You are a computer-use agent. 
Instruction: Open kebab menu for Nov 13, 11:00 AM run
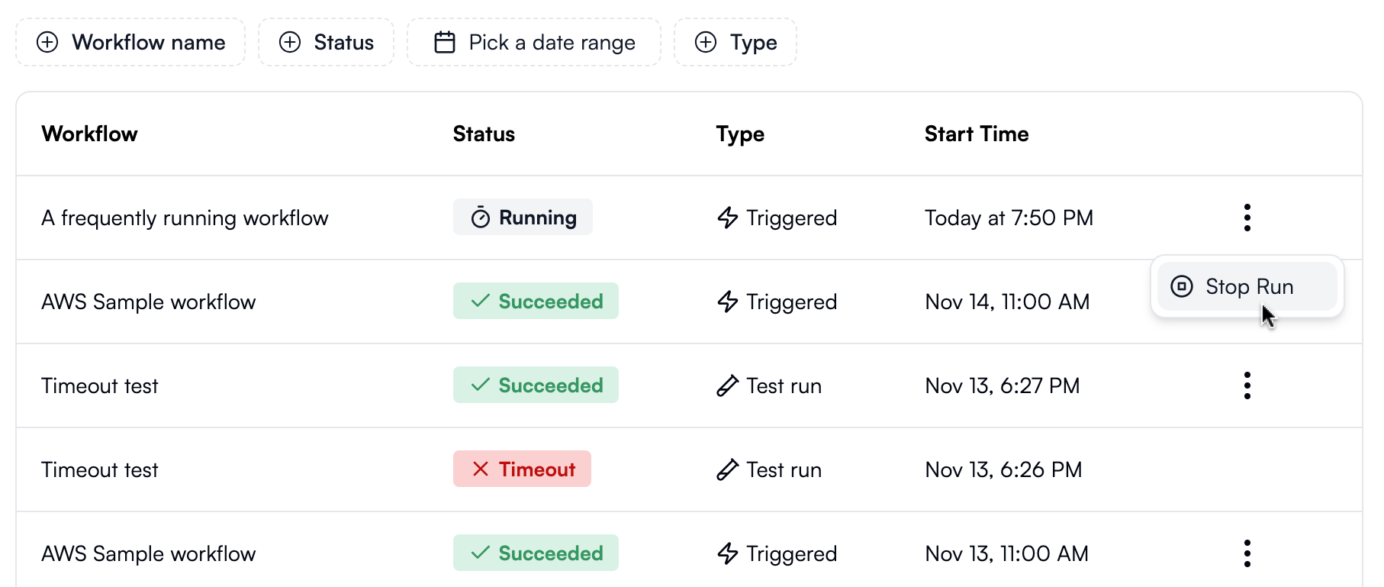point(1247,553)
